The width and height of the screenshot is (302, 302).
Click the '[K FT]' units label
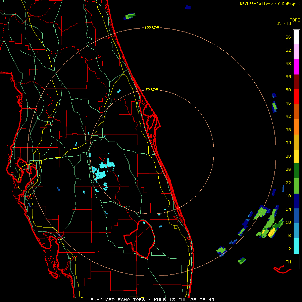click(x=284, y=23)
